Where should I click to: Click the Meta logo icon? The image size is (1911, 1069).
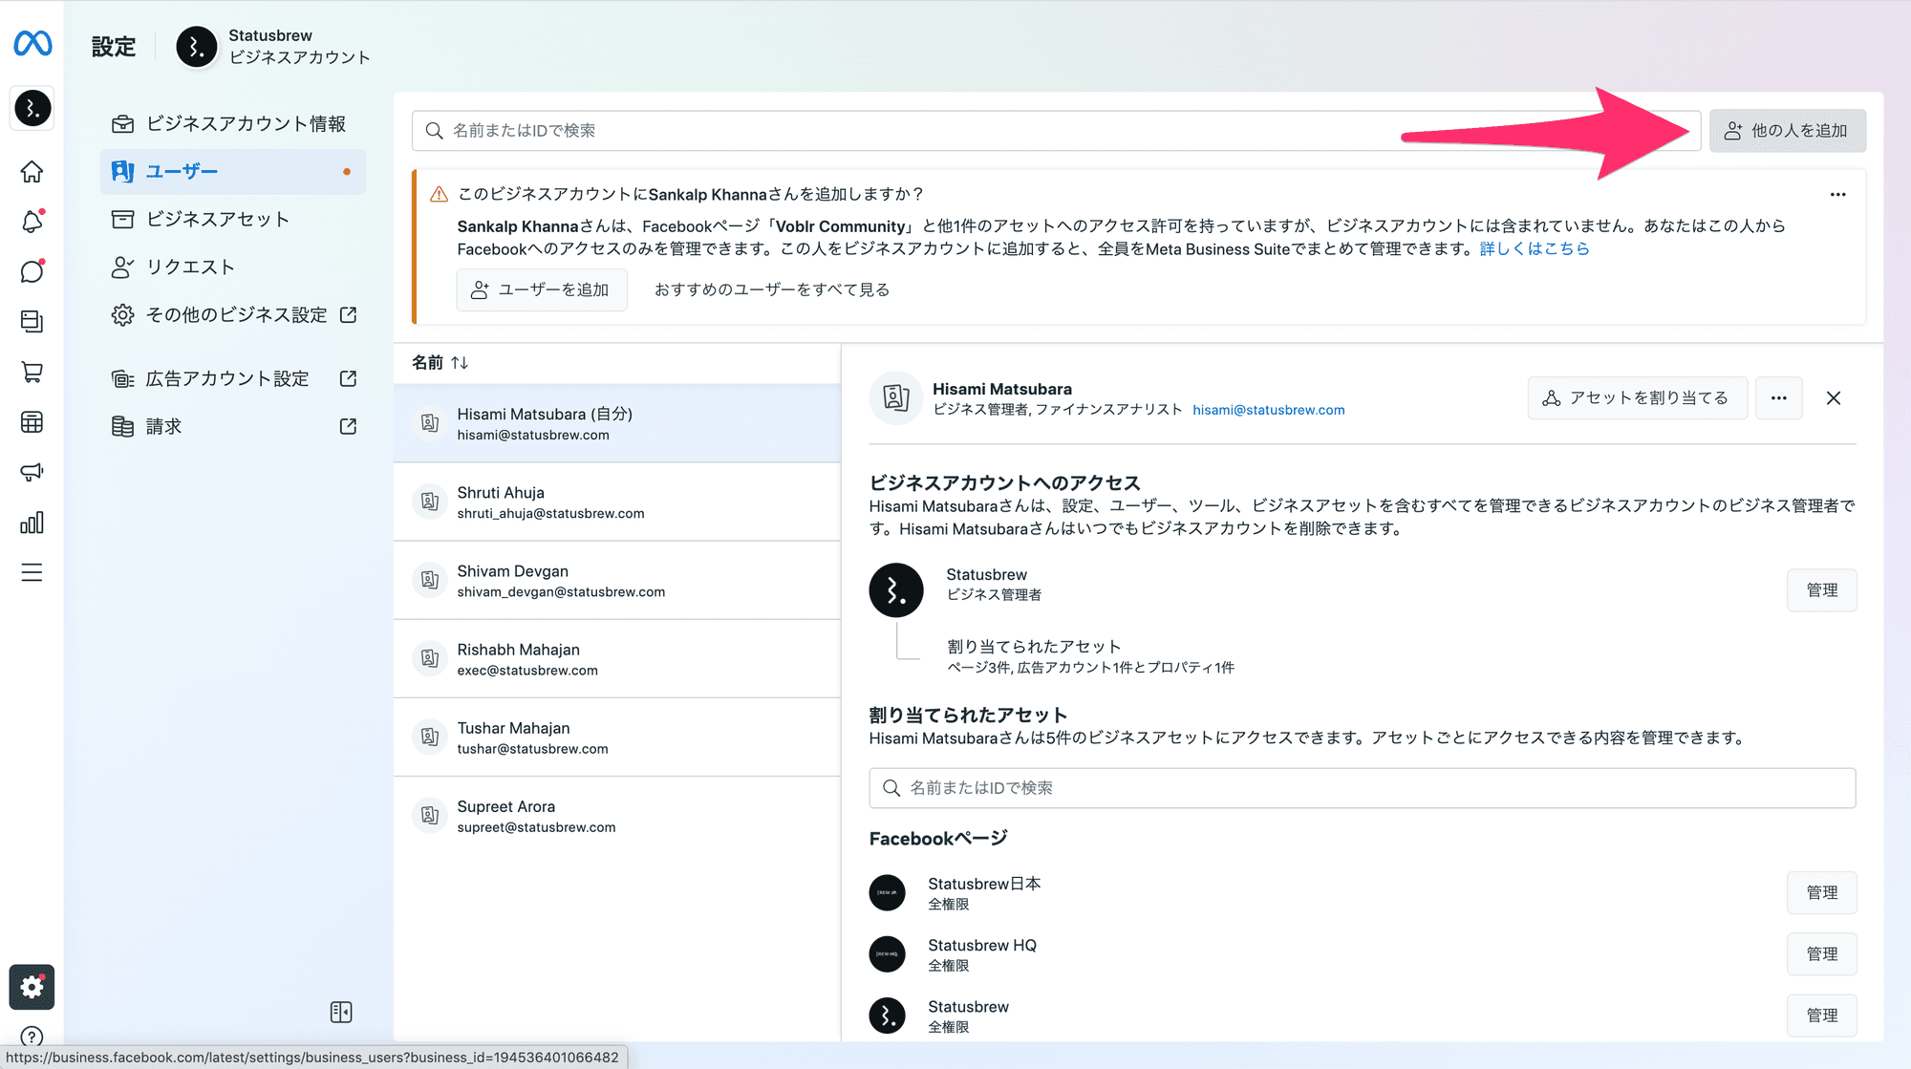click(x=32, y=43)
